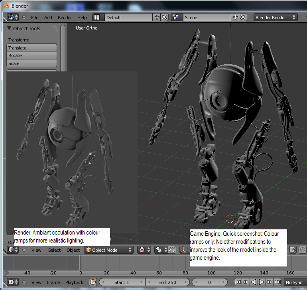The height and width of the screenshot is (290, 307).
Task: Click the timeline editor type icon
Action: 11,282
